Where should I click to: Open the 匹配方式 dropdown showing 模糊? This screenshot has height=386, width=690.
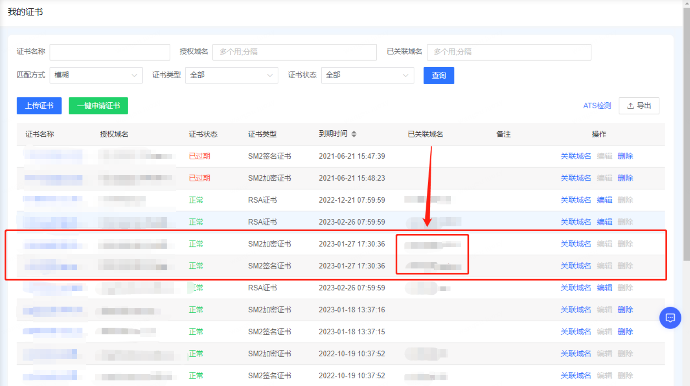coord(96,75)
